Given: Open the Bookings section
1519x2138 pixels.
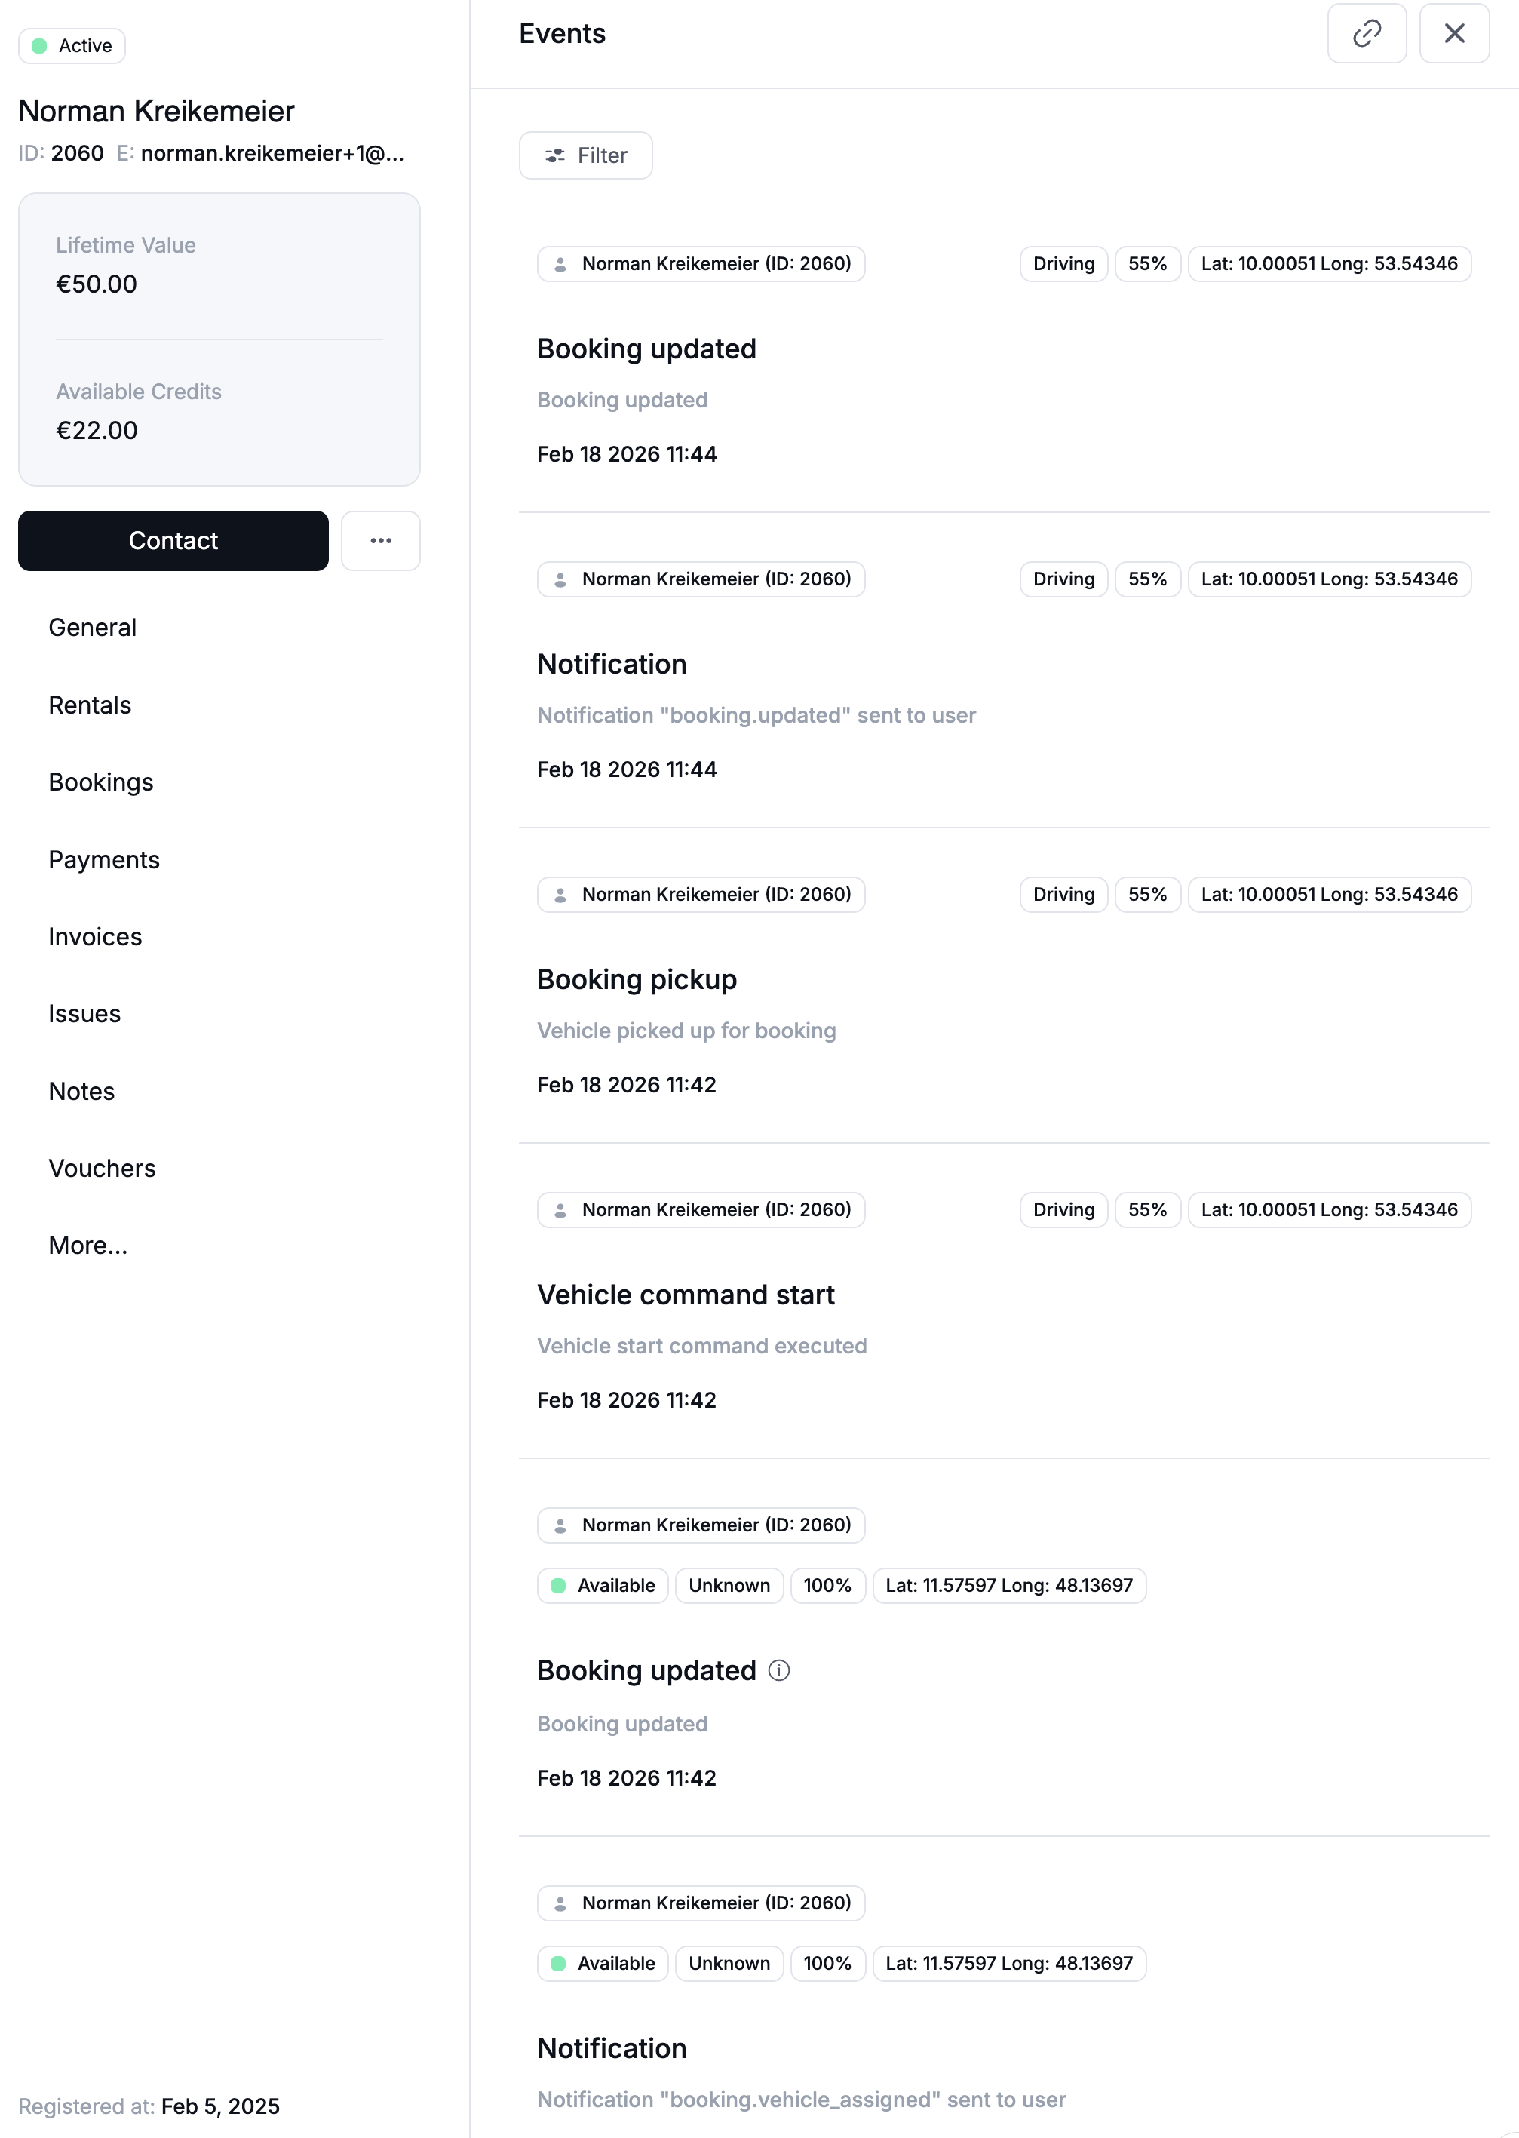Looking at the screenshot, I should tap(101, 782).
